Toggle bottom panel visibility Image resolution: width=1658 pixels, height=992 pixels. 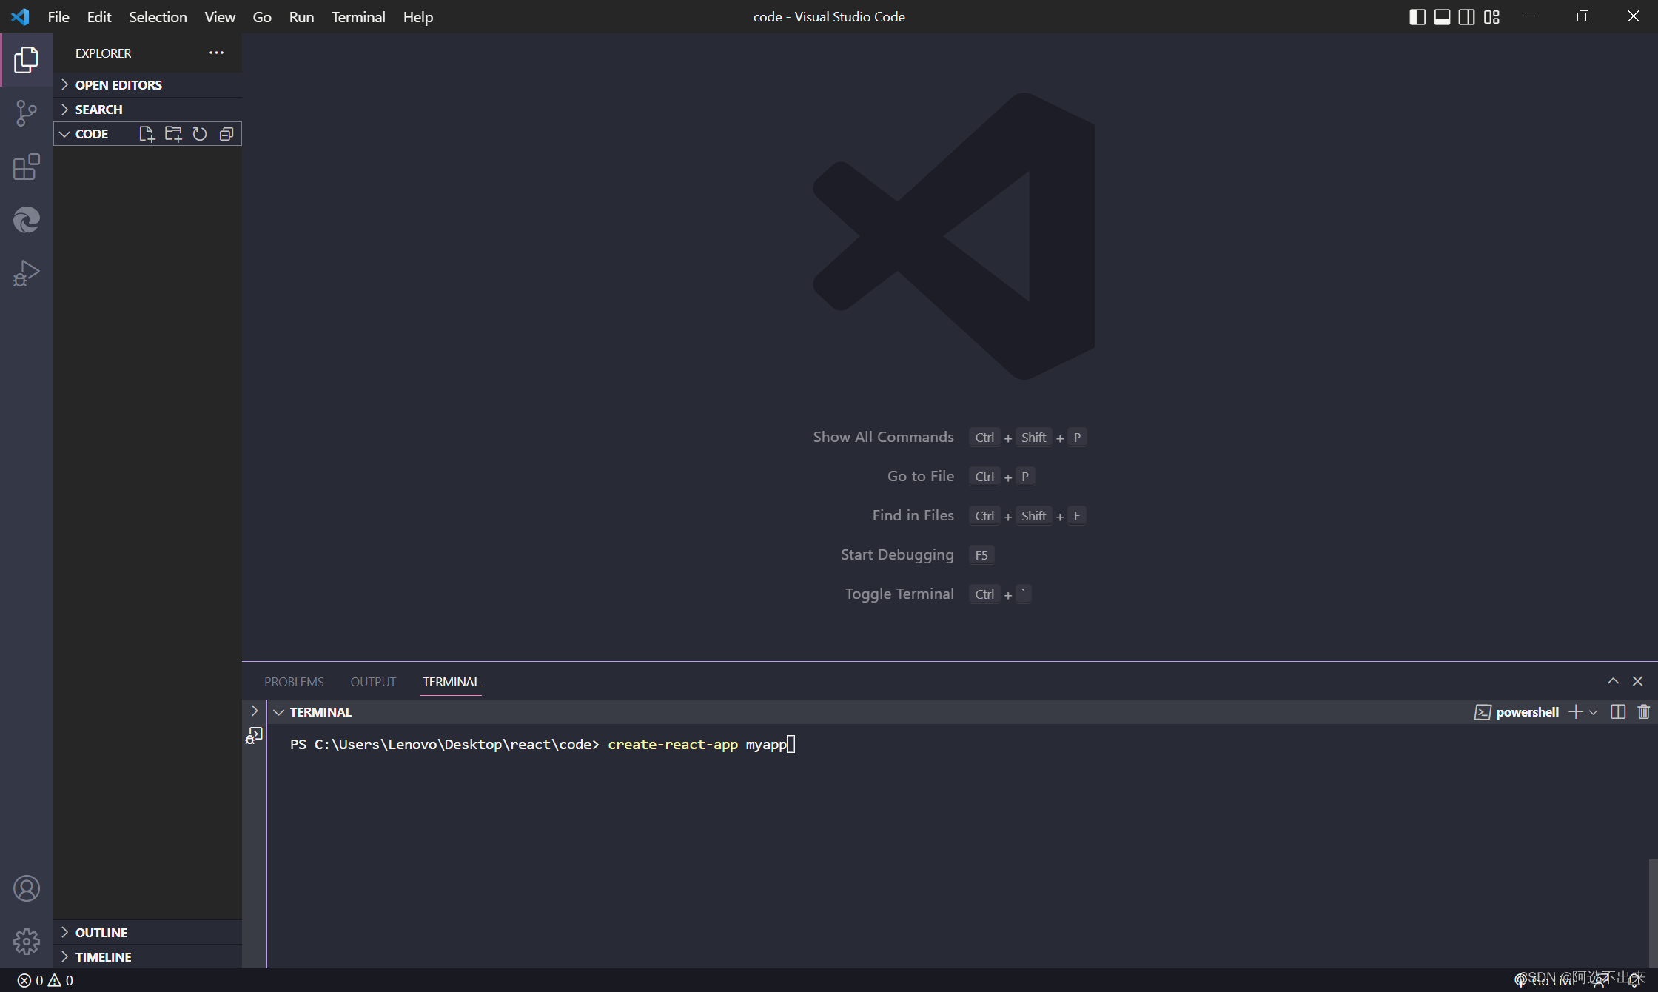[x=1442, y=16]
